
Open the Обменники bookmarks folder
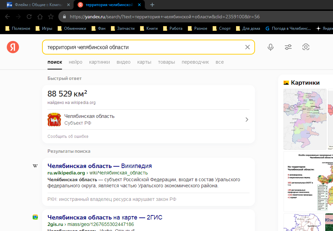pyautogui.click(x=72, y=28)
